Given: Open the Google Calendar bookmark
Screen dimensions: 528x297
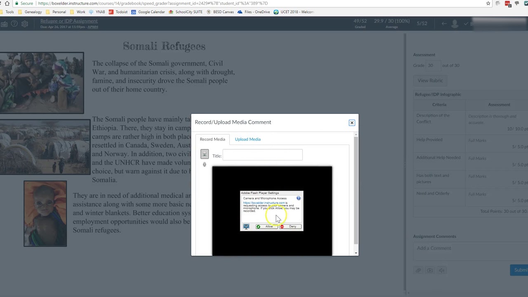Looking at the screenshot, I should (148, 12).
